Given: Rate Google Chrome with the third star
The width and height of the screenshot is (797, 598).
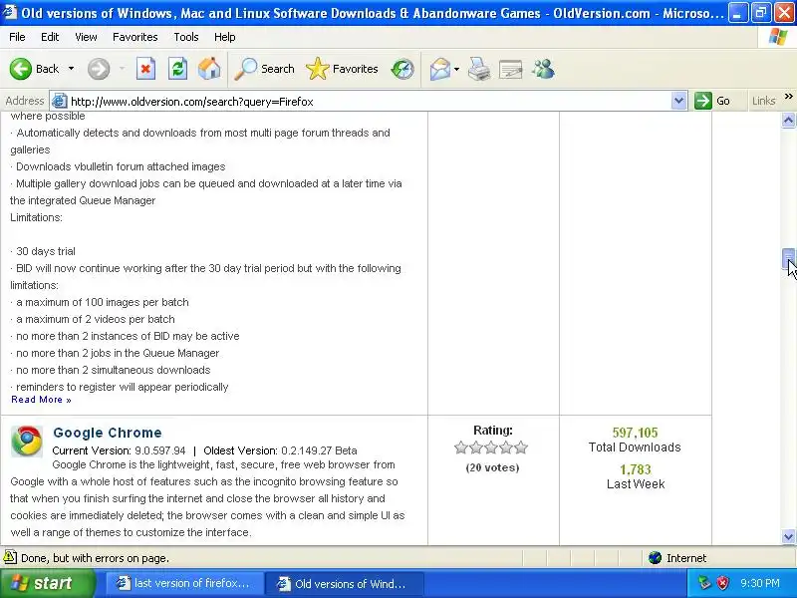Looking at the screenshot, I should [x=491, y=448].
